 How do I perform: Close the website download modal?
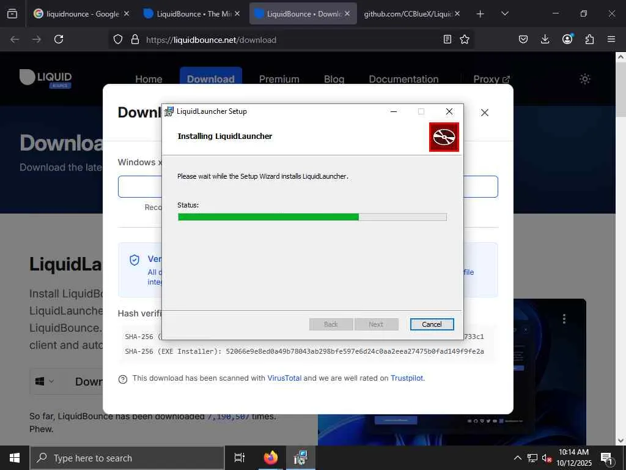tap(485, 113)
